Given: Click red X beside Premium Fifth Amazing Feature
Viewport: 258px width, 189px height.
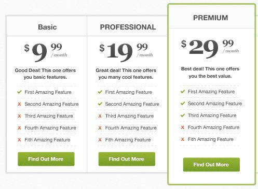Looking at the screenshot, I should [183, 139].
